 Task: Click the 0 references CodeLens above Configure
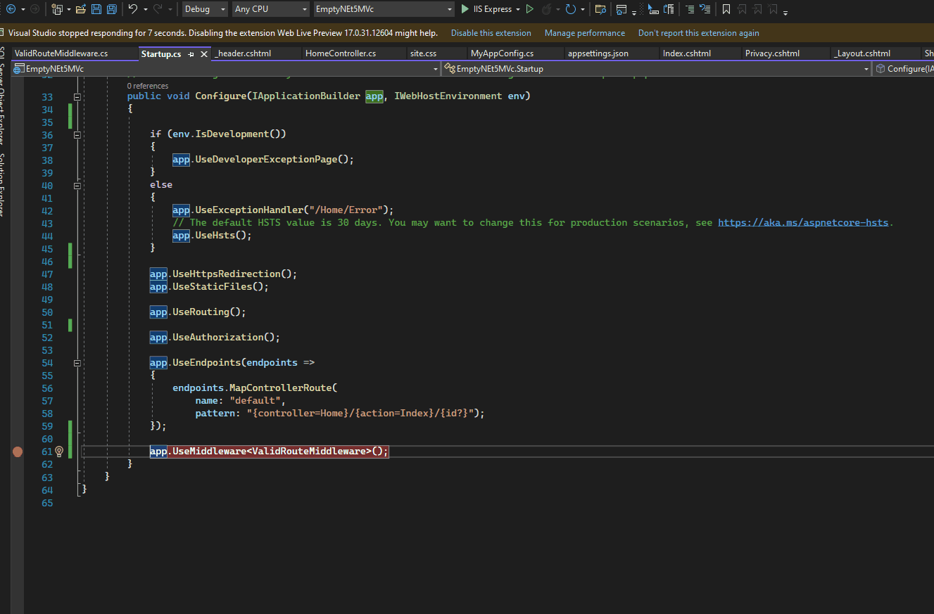[148, 86]
